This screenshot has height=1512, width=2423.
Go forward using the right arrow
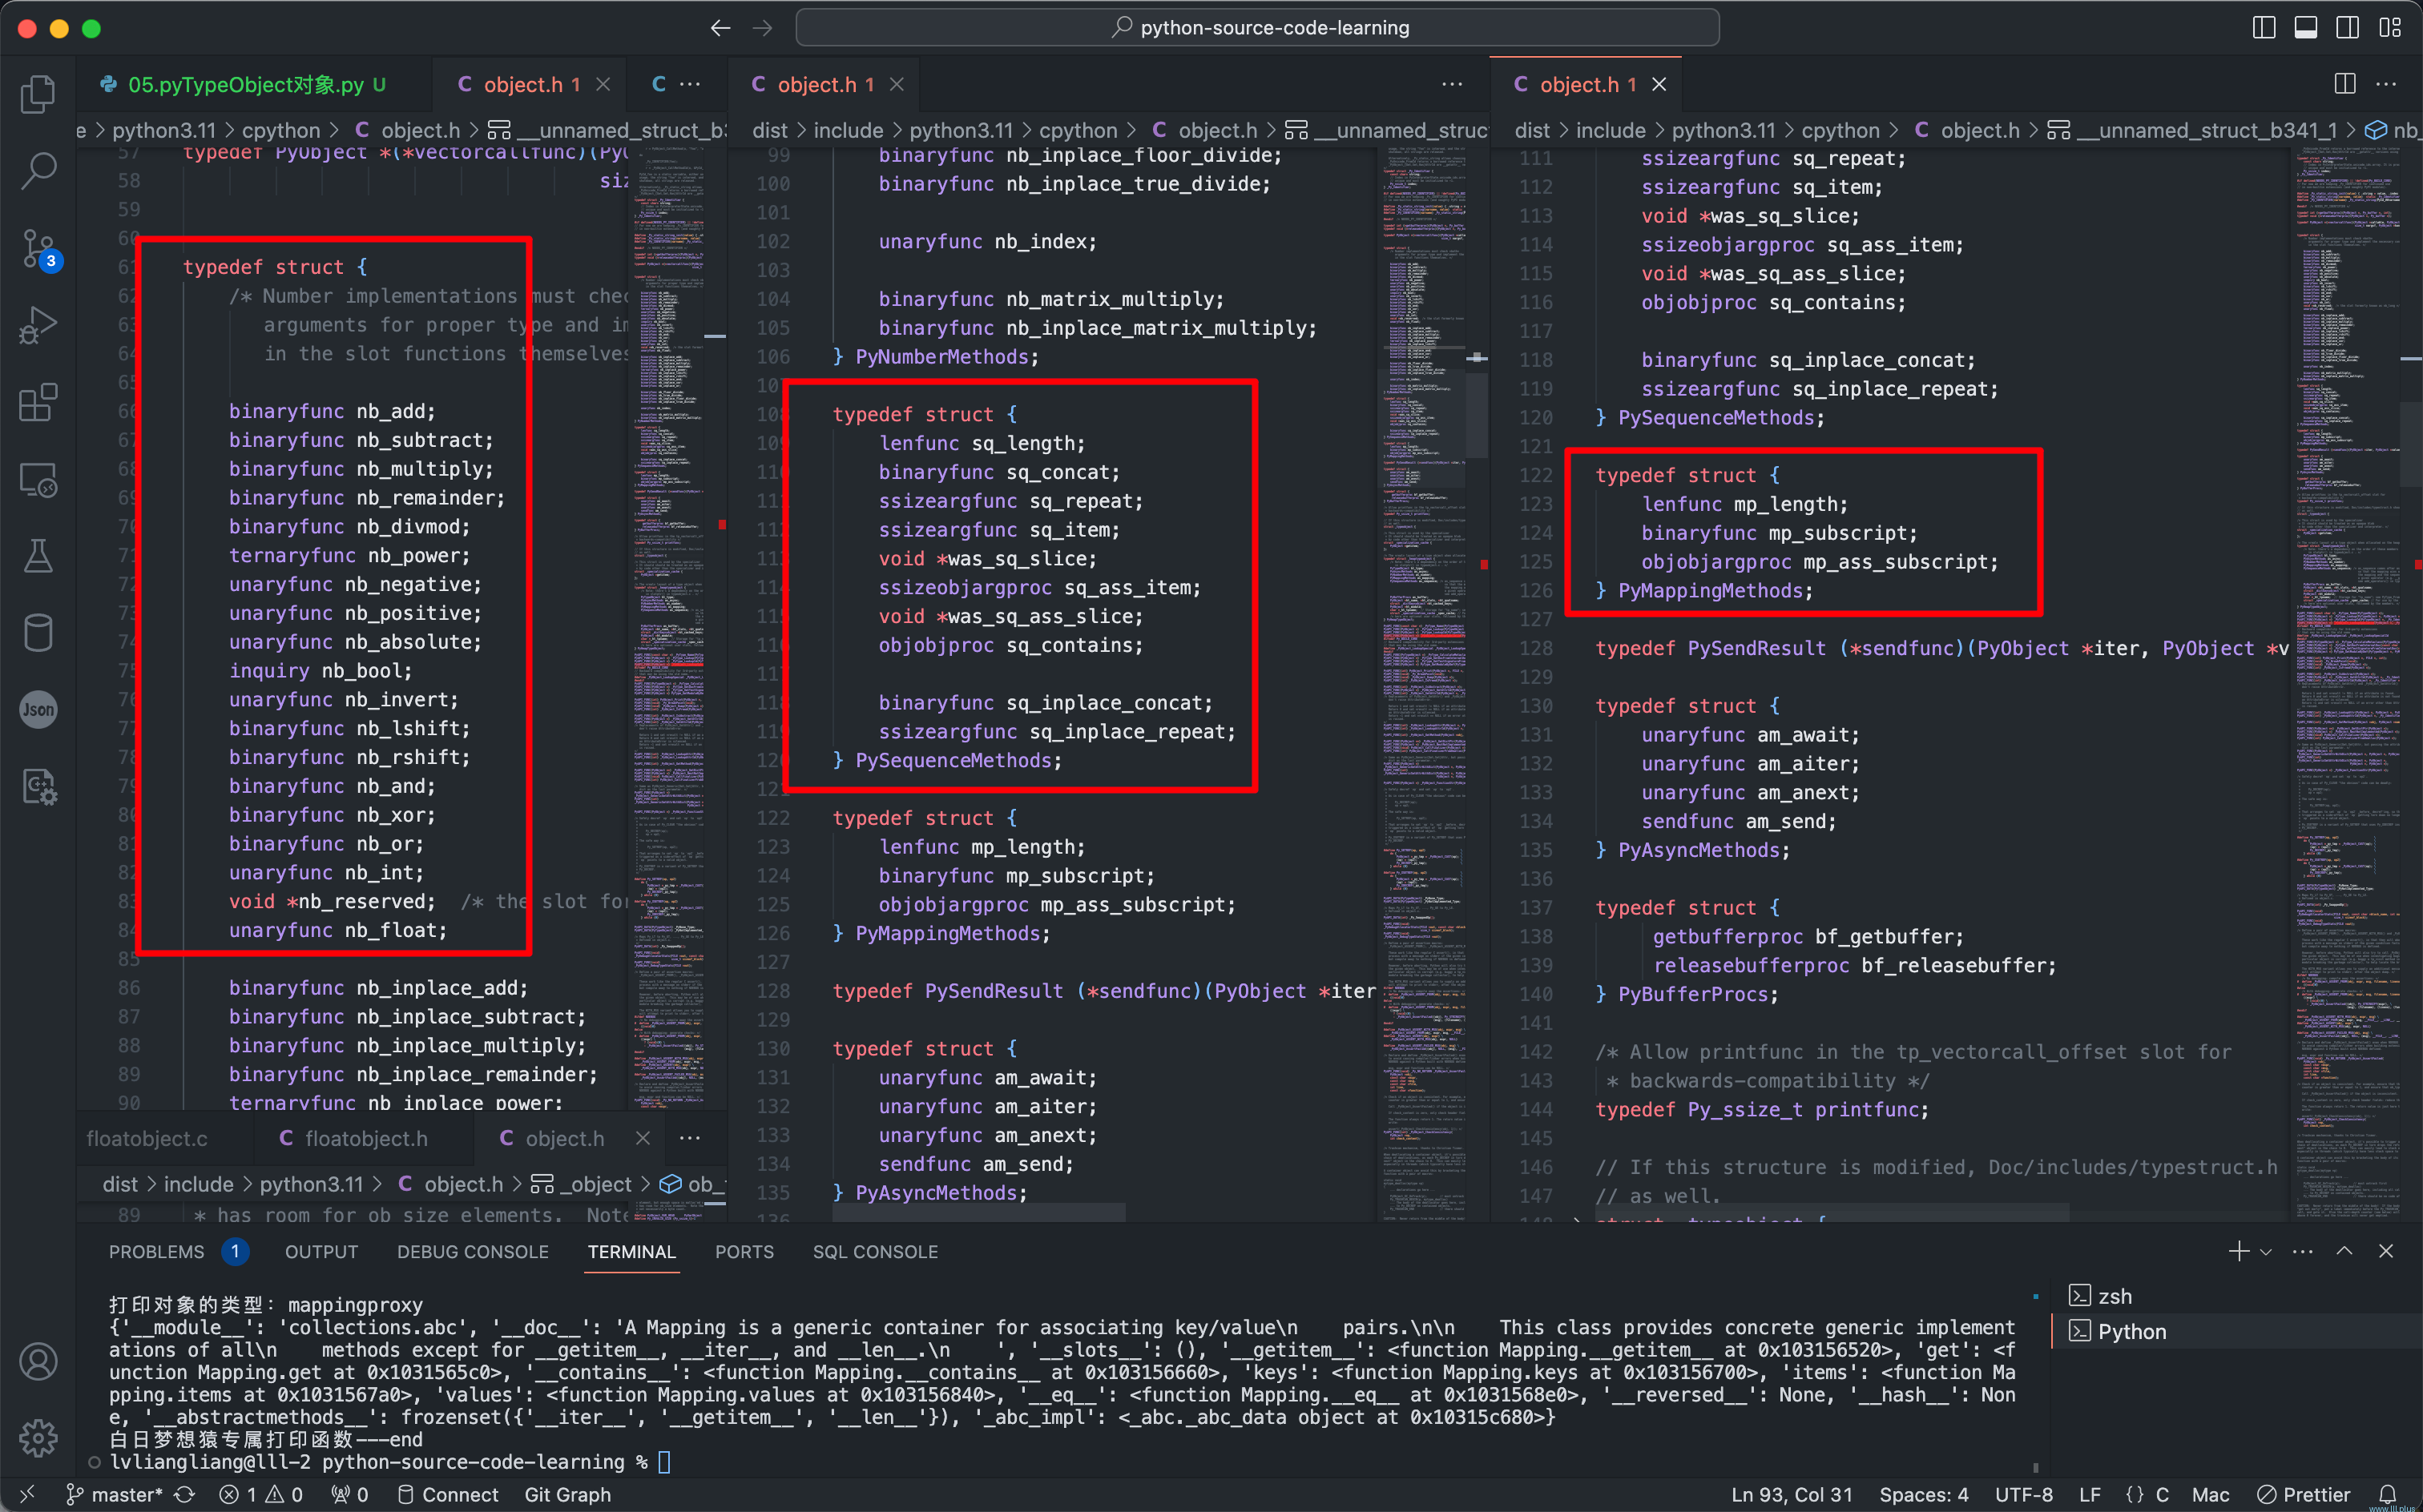762,28
